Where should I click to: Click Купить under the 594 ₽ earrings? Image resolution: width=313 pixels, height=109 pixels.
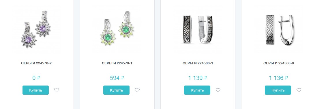[x=116, y=90]
